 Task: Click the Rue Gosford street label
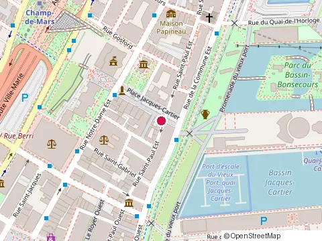pyautogui.click(x=118, y=37)
